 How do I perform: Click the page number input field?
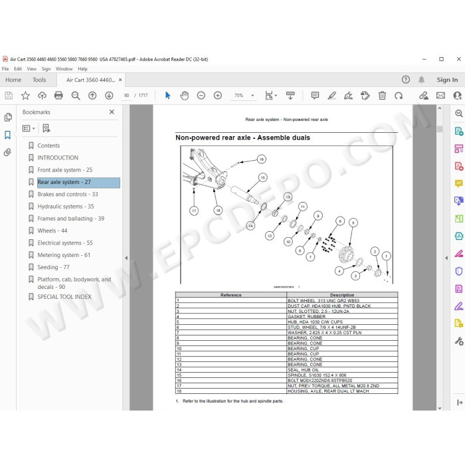tap(127, 96)
